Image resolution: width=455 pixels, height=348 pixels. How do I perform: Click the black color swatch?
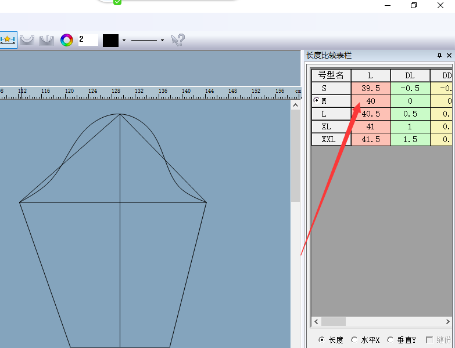pyautogui.click(x=110, y=40)
